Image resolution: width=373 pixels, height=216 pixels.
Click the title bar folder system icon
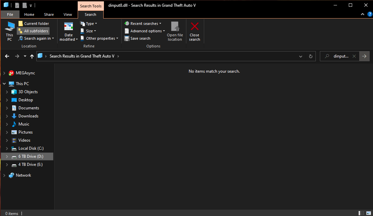[x=6, y=5]
